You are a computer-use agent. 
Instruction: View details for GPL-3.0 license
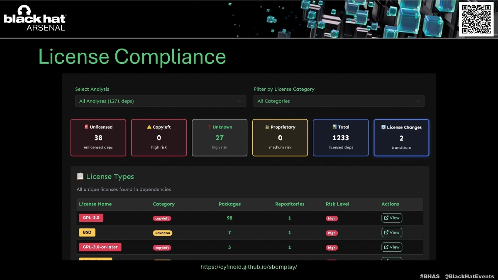pyautogui.click(x=392, y=218)
